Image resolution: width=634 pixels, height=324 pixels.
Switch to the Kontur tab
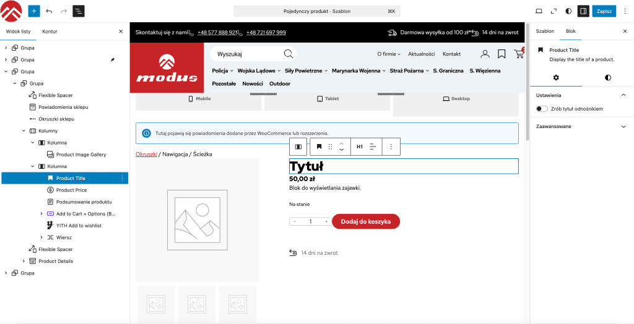pos(50,31)
